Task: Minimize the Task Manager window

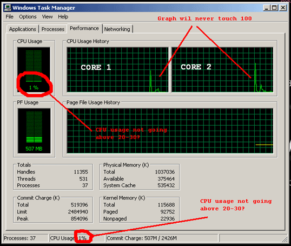Action: point(267,8)
